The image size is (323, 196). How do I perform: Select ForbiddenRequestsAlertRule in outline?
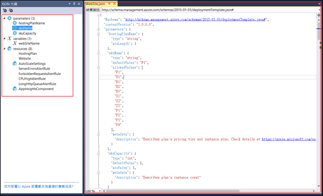[x=40, y=74]
